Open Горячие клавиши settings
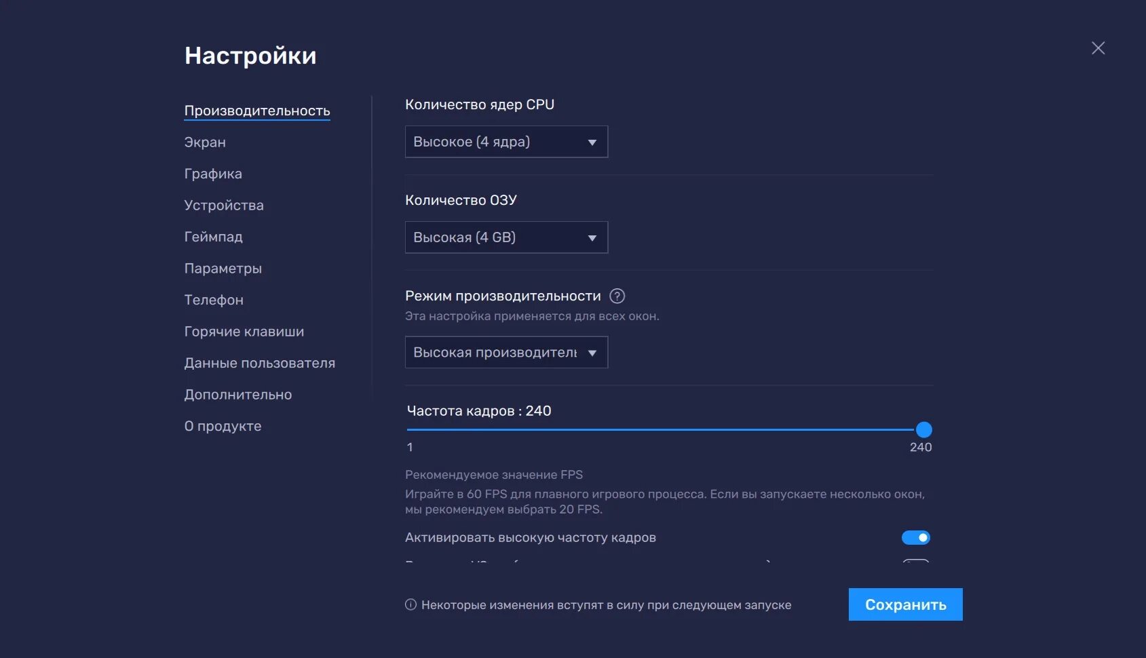Image resolution: width=1146 pixels, height=658 pixels. 244,332
